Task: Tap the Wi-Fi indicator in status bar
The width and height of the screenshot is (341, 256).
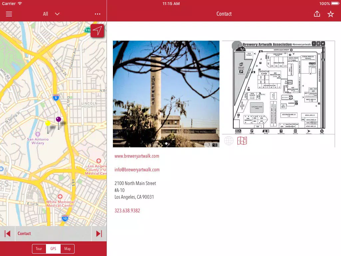Action: pos(20,3)
